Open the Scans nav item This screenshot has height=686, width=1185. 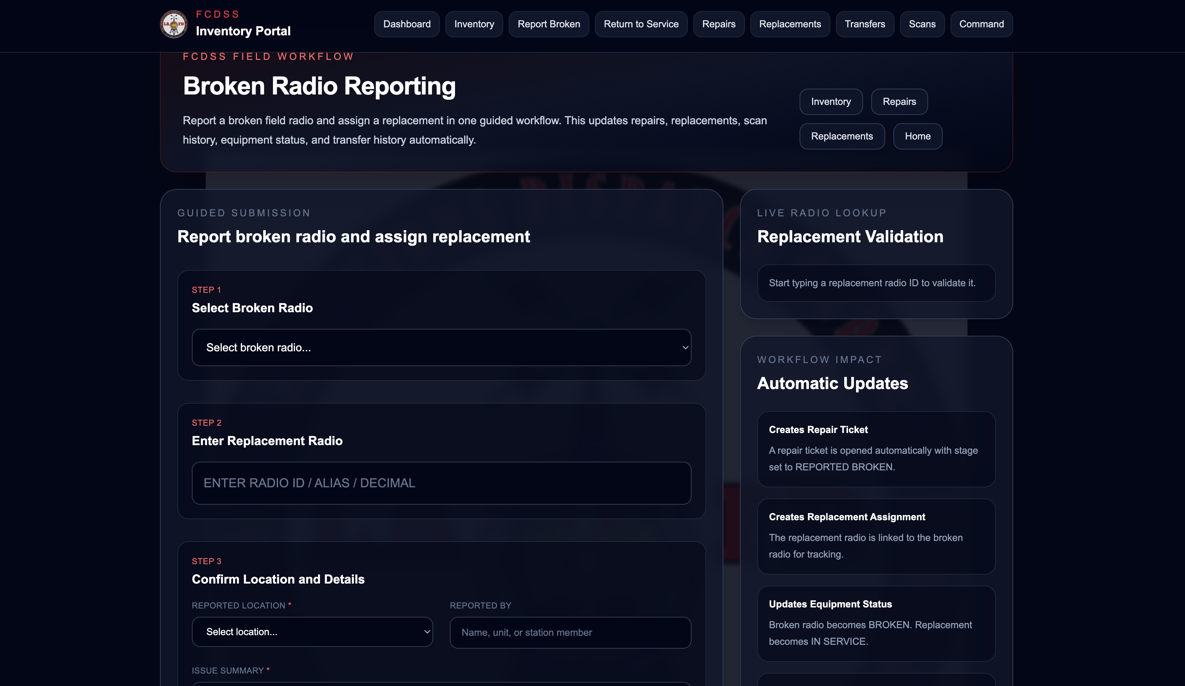tap(922, 24)
